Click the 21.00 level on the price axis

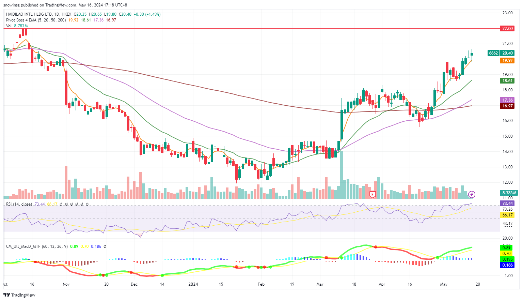(x=507, y=44)
